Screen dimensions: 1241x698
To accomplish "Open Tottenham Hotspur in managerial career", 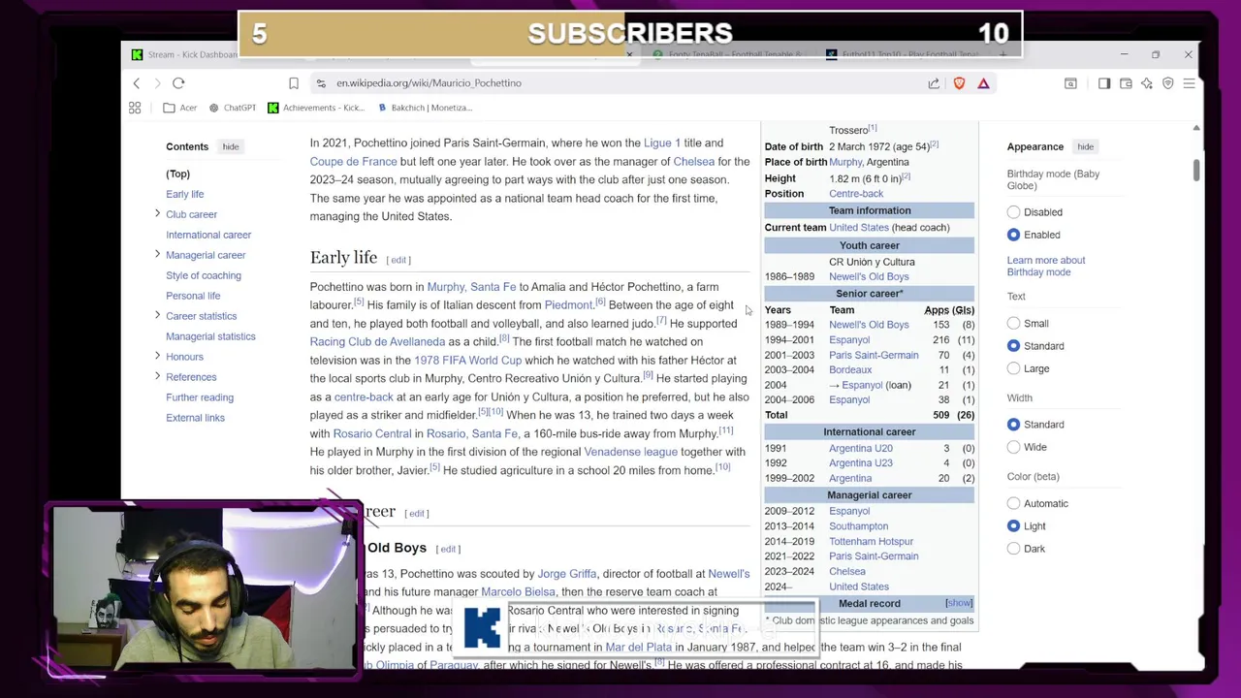I will pyautogui.click(x=871, y=541).
